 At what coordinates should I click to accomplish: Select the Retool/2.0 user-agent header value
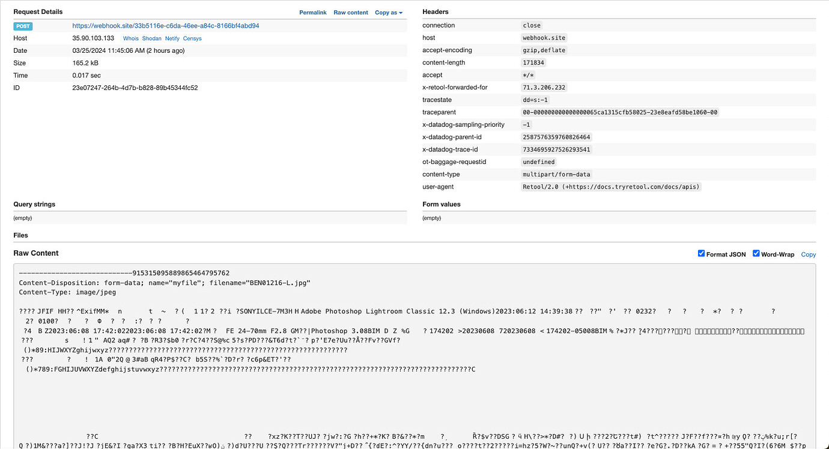pos(611,187)
